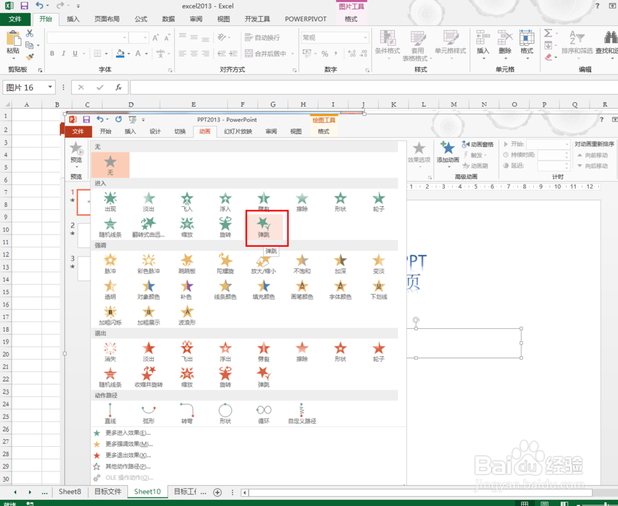Viewport: 618px width, 506px height.
Task: Open the POWERPIVOT tab
Action: tap(306, 19)
